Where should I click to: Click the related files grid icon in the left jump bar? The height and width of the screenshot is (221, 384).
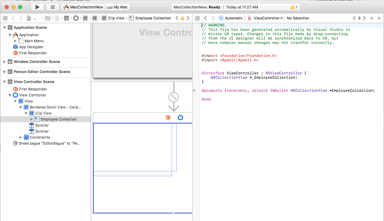pyautogui.click(x=5, y=18)
